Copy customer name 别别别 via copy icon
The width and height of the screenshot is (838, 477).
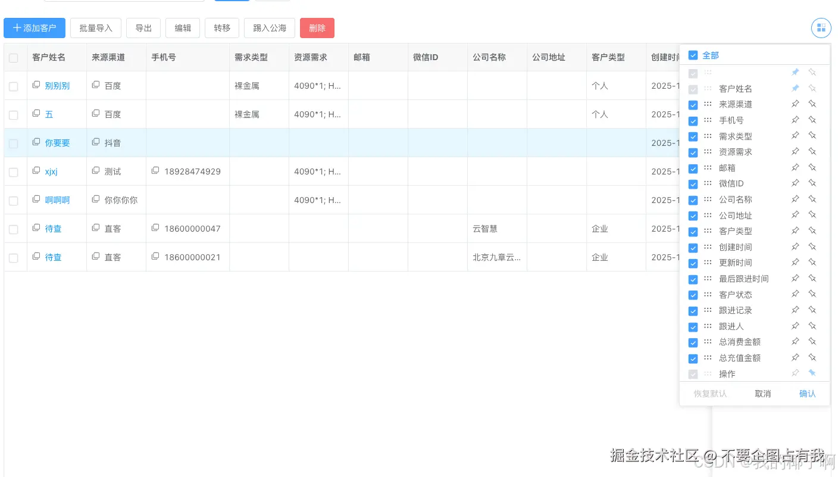click(36, 85)
